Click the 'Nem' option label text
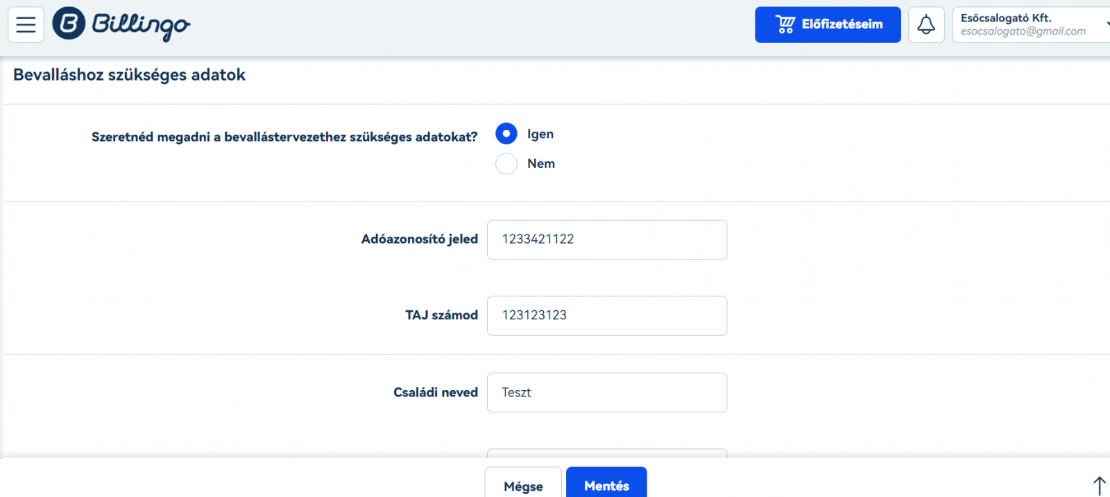Viewport: 1110px width, 497px height. (540, 164)
